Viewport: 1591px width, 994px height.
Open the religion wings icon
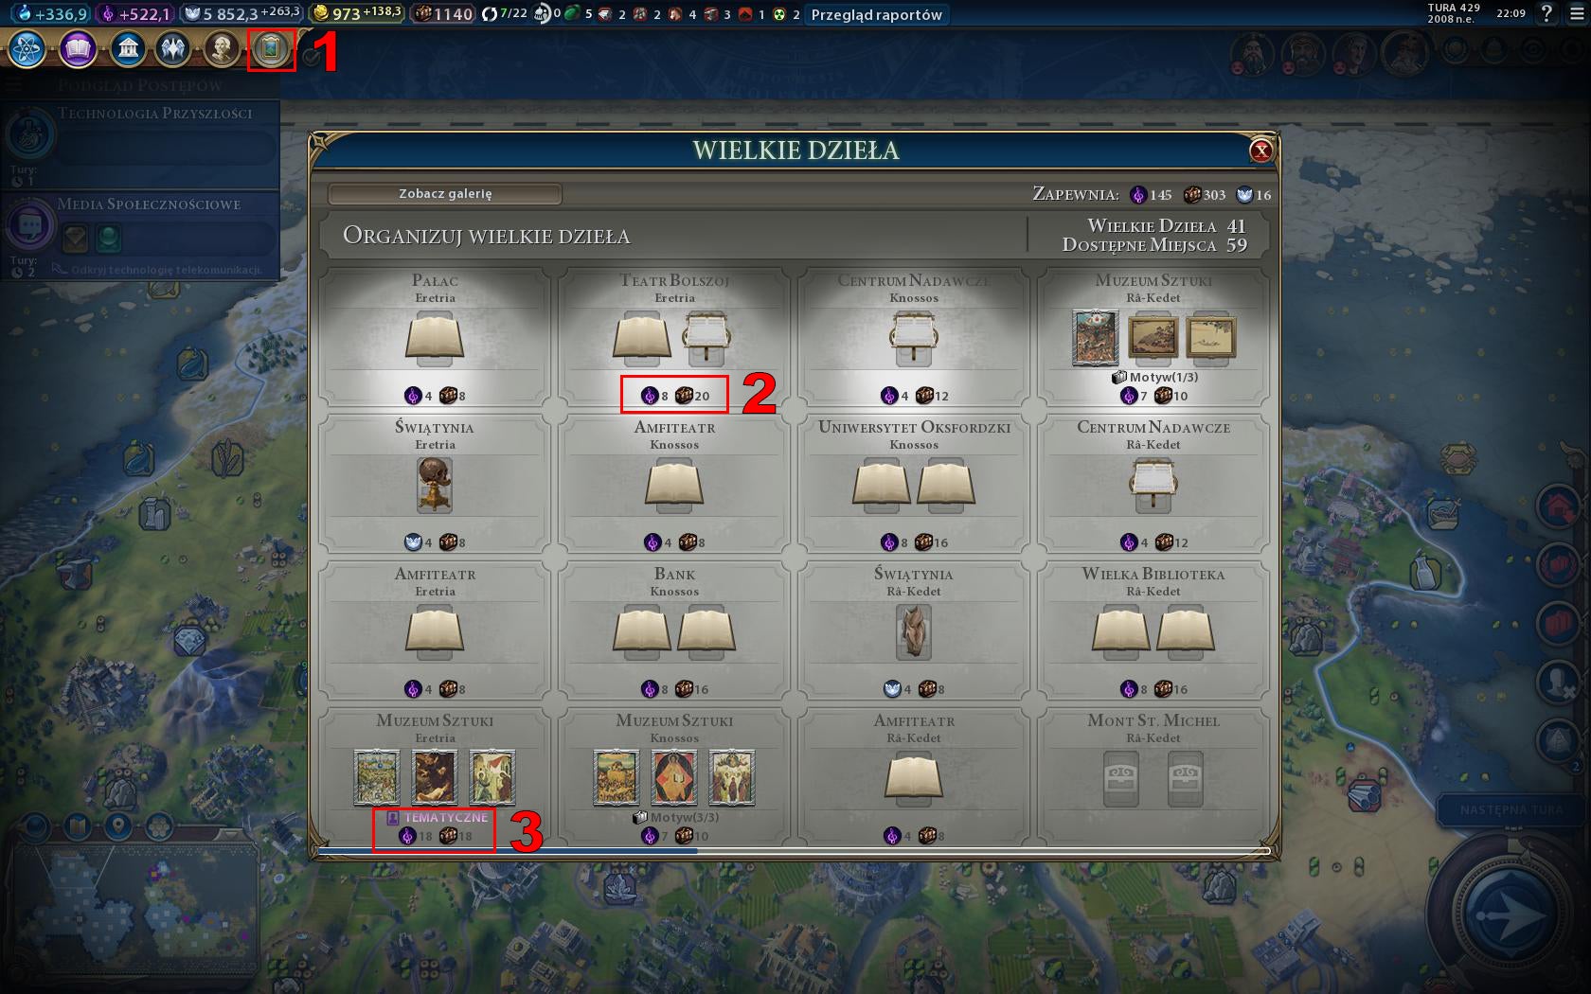click(173, 48)
